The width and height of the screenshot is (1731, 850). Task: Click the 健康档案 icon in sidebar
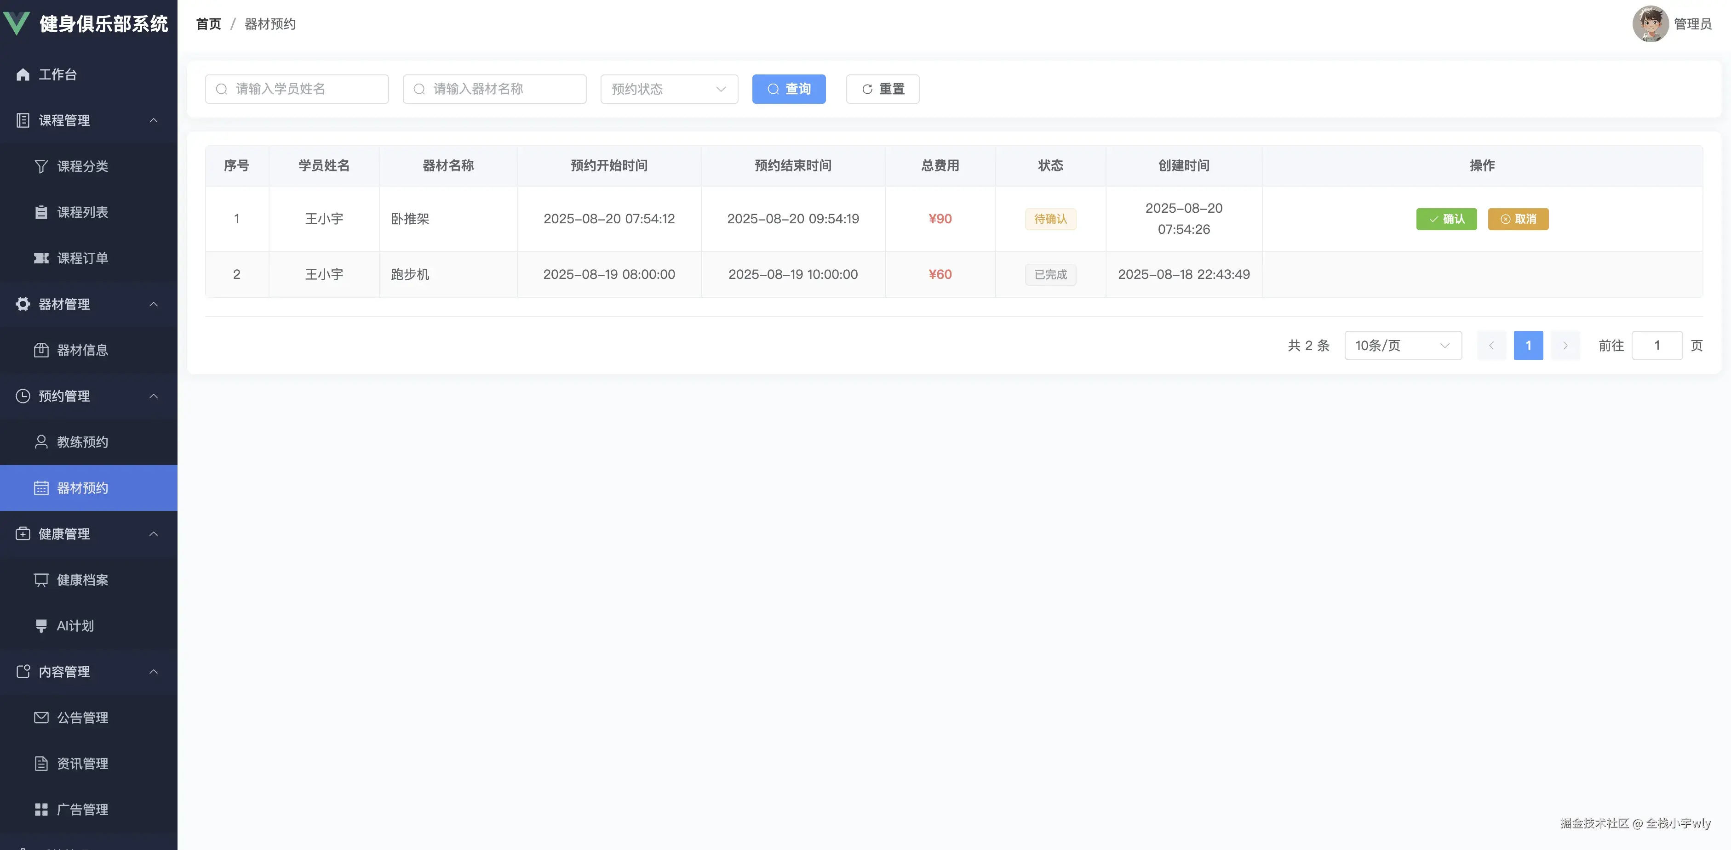pos(41,580)
